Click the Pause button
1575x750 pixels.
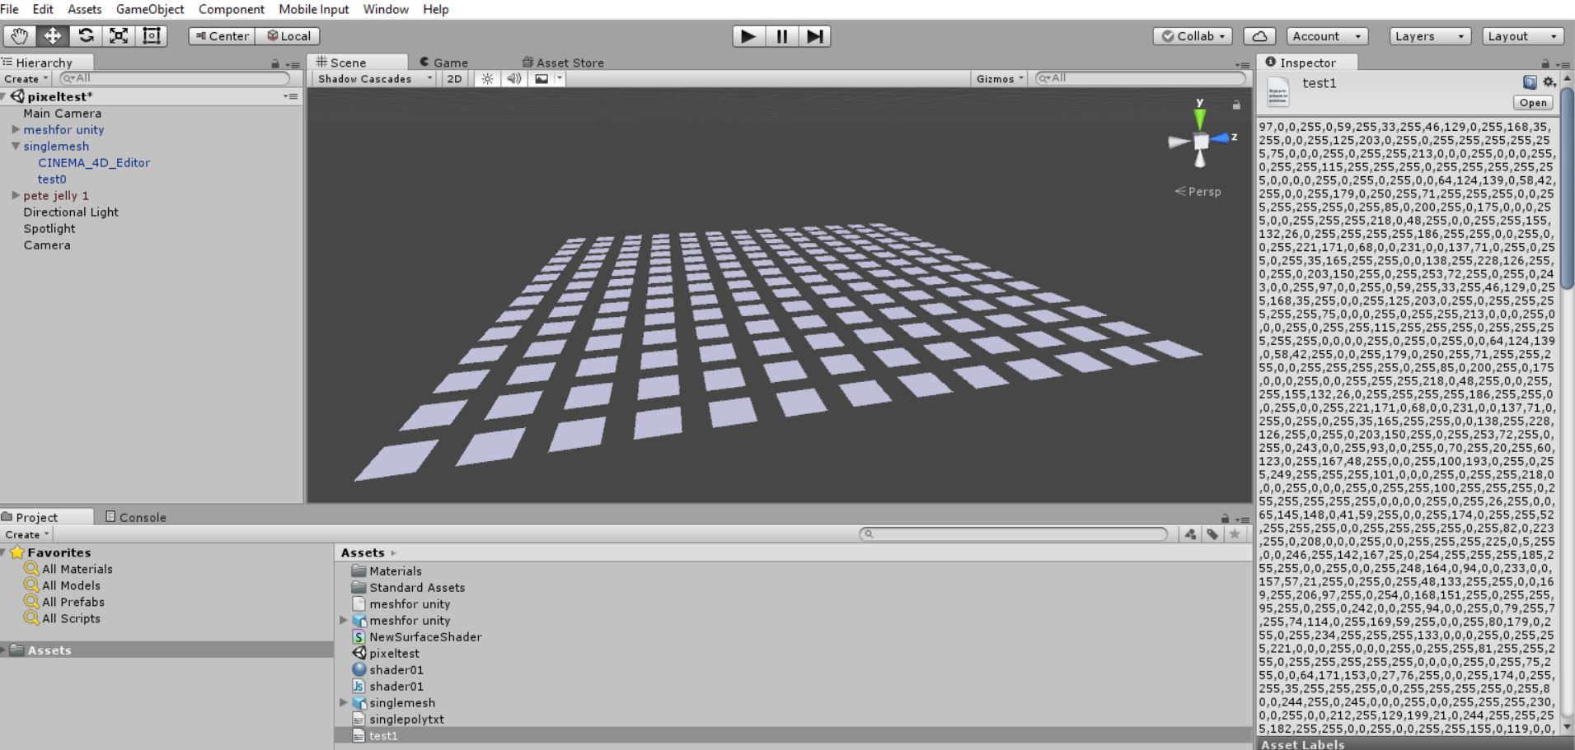pyautogui.click(x=781, y=36)
